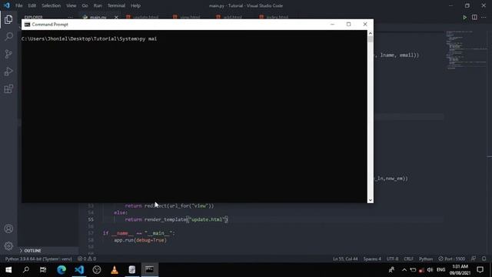Screen dimensions: 492x277
Task: Click the errors and warnings count in the status bar
Action: point(87,259)
